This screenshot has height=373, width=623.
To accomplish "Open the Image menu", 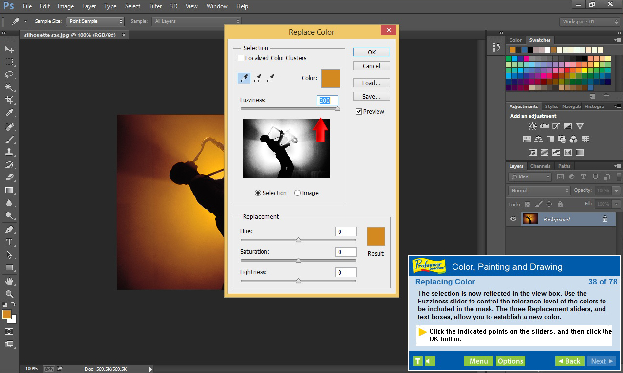I will point(66,6).
